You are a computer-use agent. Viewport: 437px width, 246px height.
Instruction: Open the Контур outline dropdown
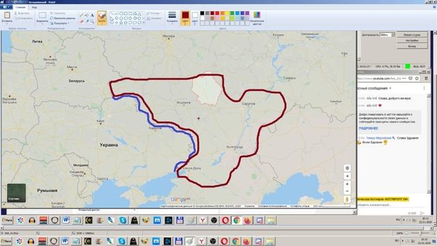pos(154,13)
